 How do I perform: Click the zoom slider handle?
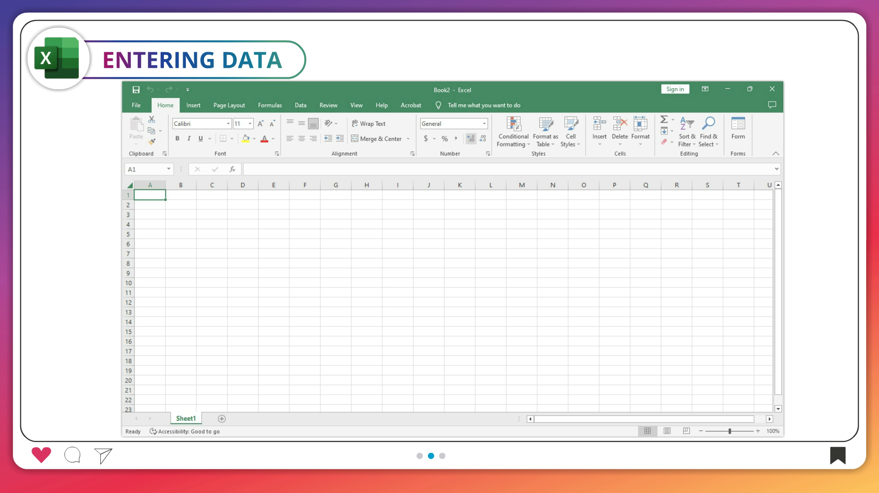(x=730, y=431)
